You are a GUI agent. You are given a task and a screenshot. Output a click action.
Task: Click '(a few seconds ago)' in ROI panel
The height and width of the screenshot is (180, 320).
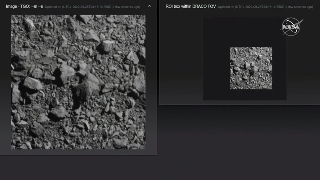pos(299,7)
